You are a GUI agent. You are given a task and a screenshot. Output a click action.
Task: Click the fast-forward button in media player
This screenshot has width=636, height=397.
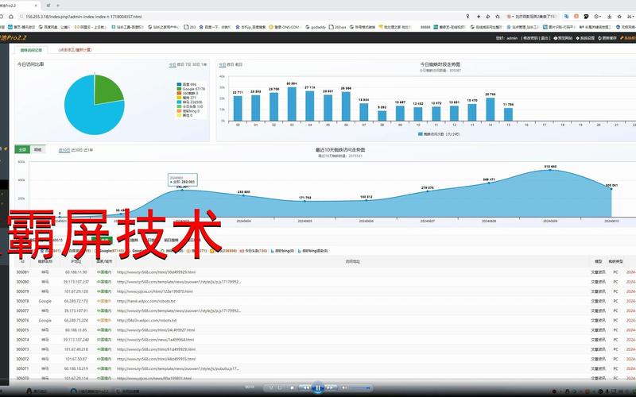[x=331, y=387]
